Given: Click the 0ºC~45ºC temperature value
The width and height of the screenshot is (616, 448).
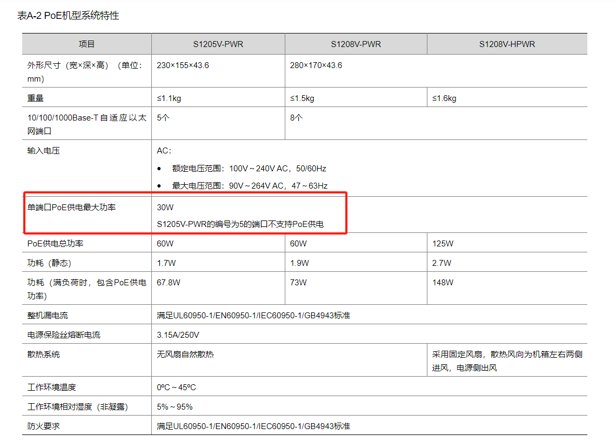Looking at the screenshot, I should click(x=176, y=387).
